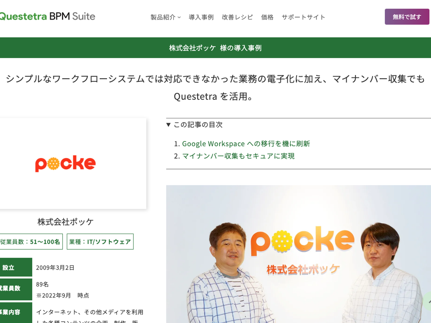The width and height of the screenshot is (431, 323).
Task: Click the 株式会社ポッケ 様の導入事例 green banner
Action: pyautogui.click(x=215, y=48)
